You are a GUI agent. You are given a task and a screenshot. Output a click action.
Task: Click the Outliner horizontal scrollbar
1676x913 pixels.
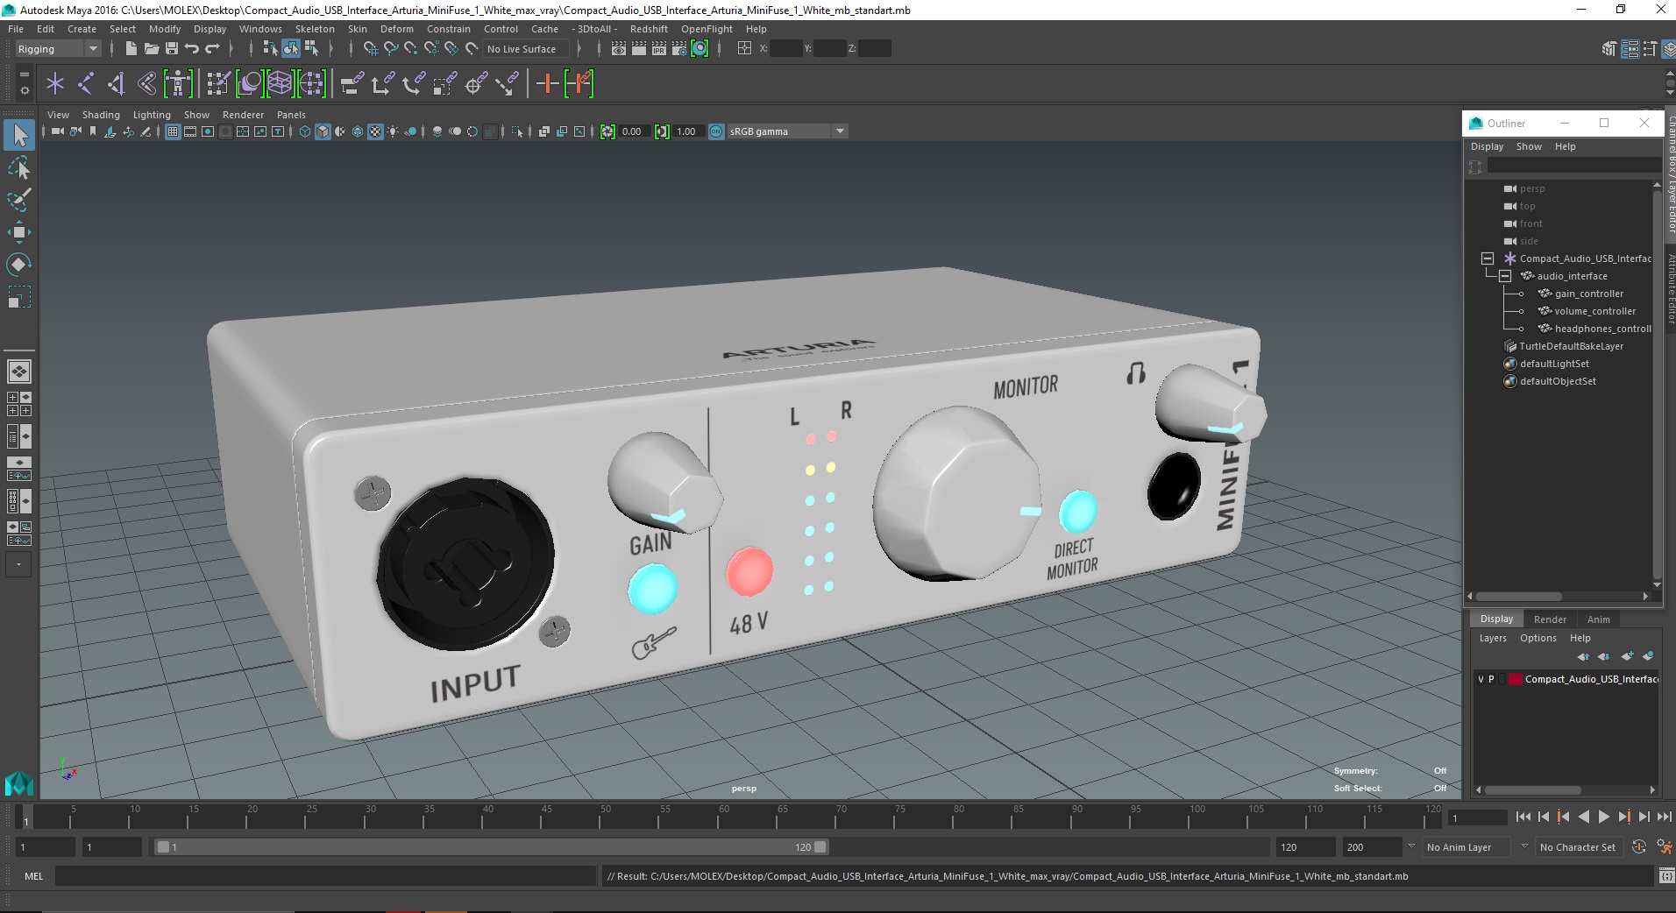tap(1518, 597)
